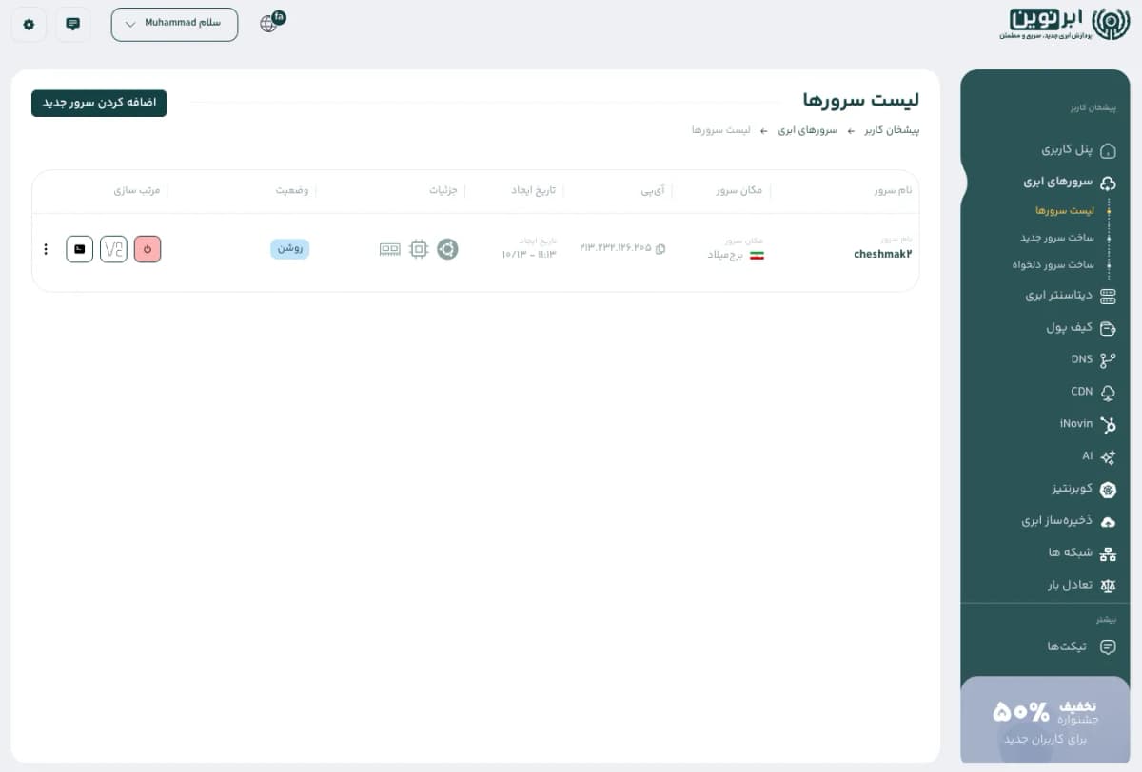Open DNS section via its sidebar icon
Image resolution: width=1142 pixels, height=772 pixels.
pyautogui.click(x=1106, y=359)
